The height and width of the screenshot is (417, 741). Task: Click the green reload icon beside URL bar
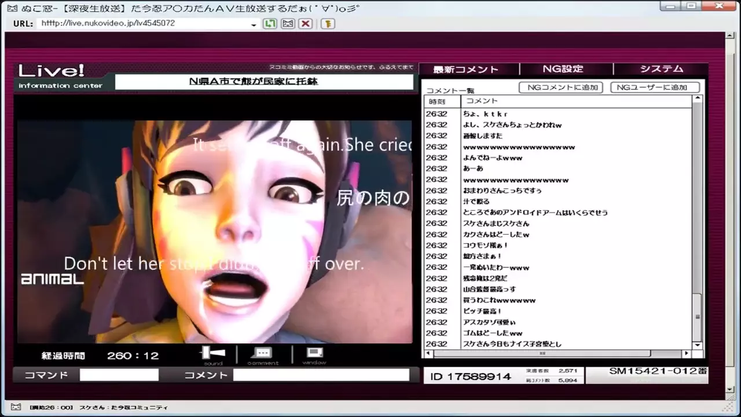tap(269, 24)
